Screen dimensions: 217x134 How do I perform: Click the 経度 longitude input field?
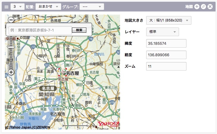pos(166,55)
